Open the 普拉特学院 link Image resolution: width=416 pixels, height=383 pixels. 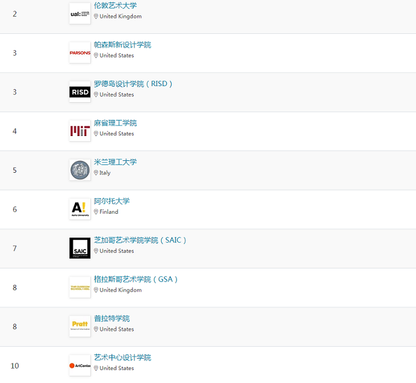pyautogui.click(x=112, y=319)
